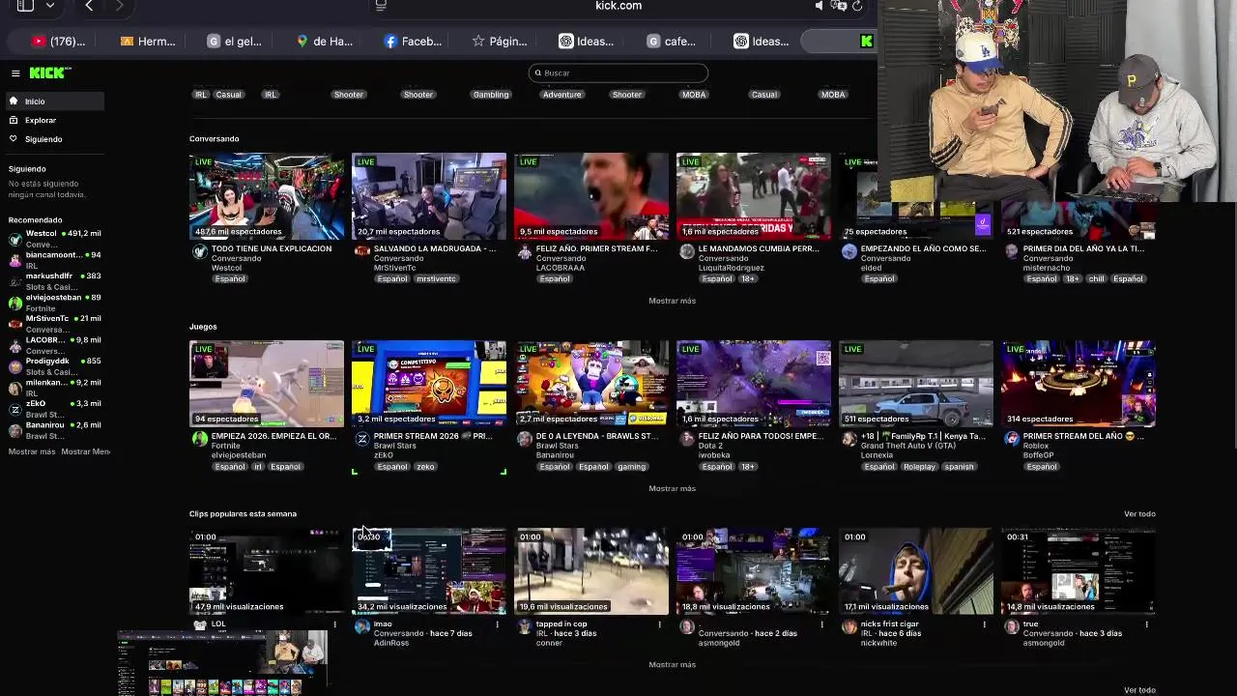The image size is (1237, 696).
Task: Click LACOBRAAA channel name under stream
Action: (561, 268)
